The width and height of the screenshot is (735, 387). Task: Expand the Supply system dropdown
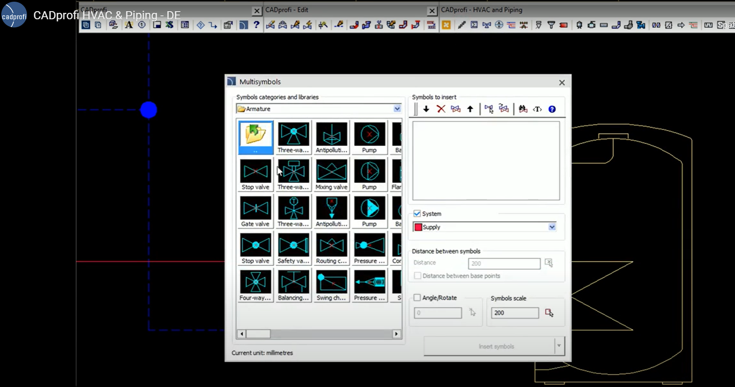[x=552, y=227]
